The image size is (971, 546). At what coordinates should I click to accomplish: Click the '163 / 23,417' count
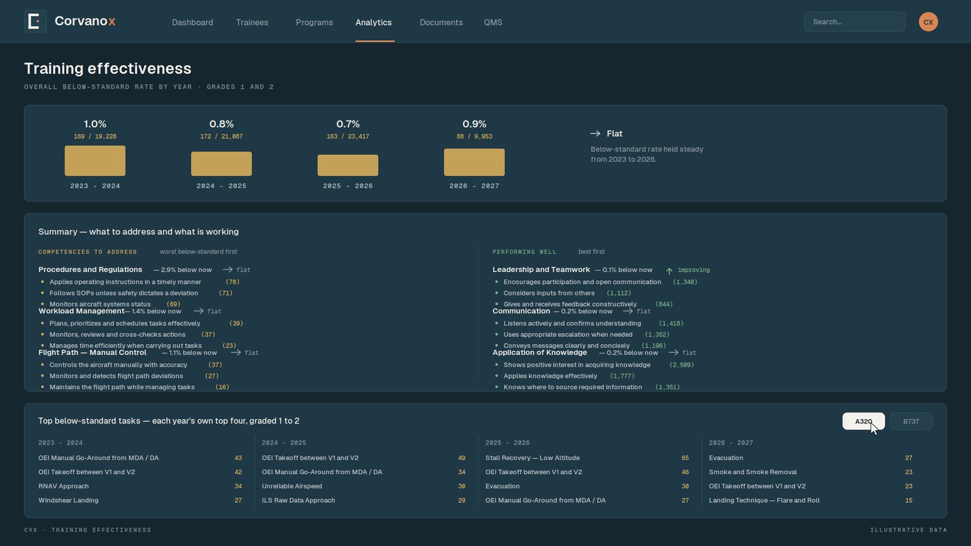pos(348,137)
